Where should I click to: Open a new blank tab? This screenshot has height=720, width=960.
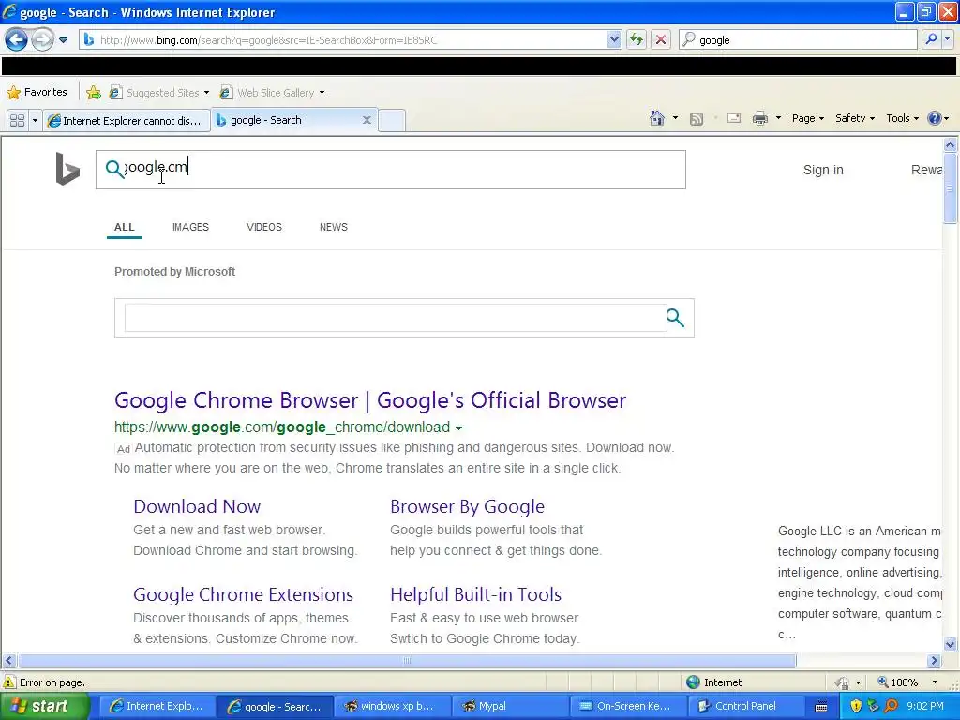[x=392, y=120]
